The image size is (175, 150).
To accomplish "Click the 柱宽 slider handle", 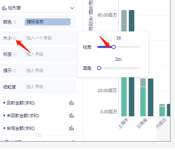I will click(x=114, y=47).
